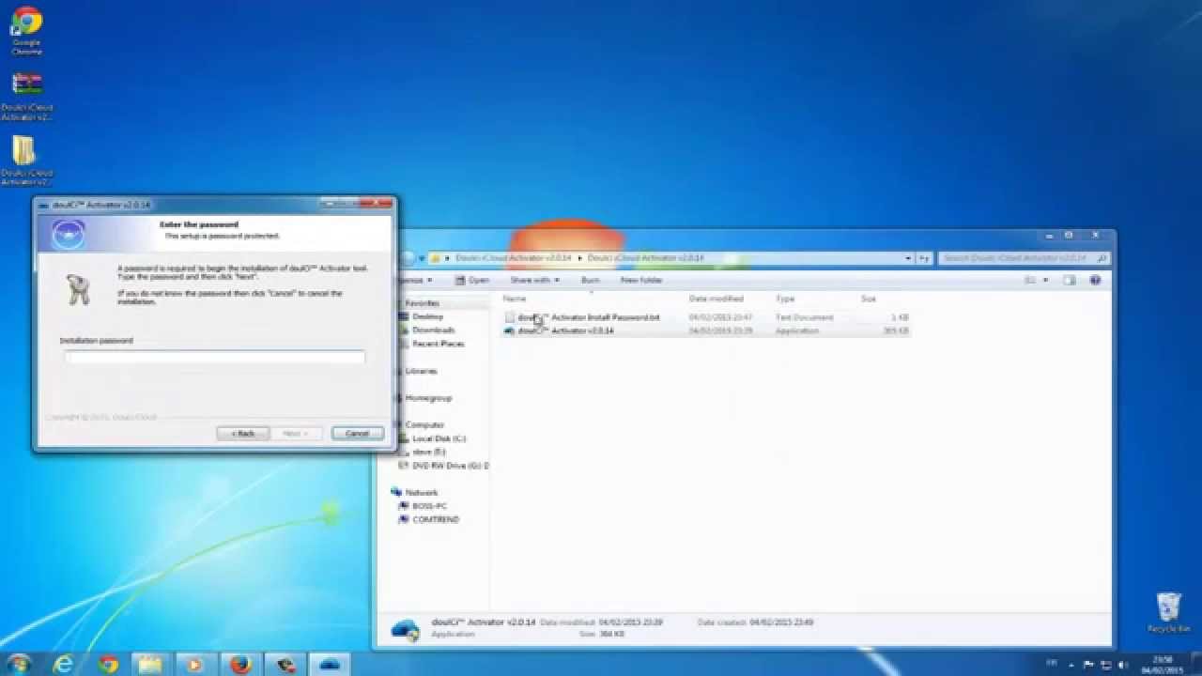Click New folder in Explorer toolbar
Image resolution: width=1202 pixels, height=676 pixels.
tap(641, 280)
